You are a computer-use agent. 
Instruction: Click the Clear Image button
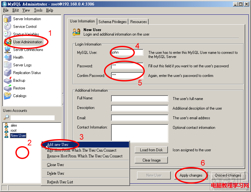tap(151, 160)
